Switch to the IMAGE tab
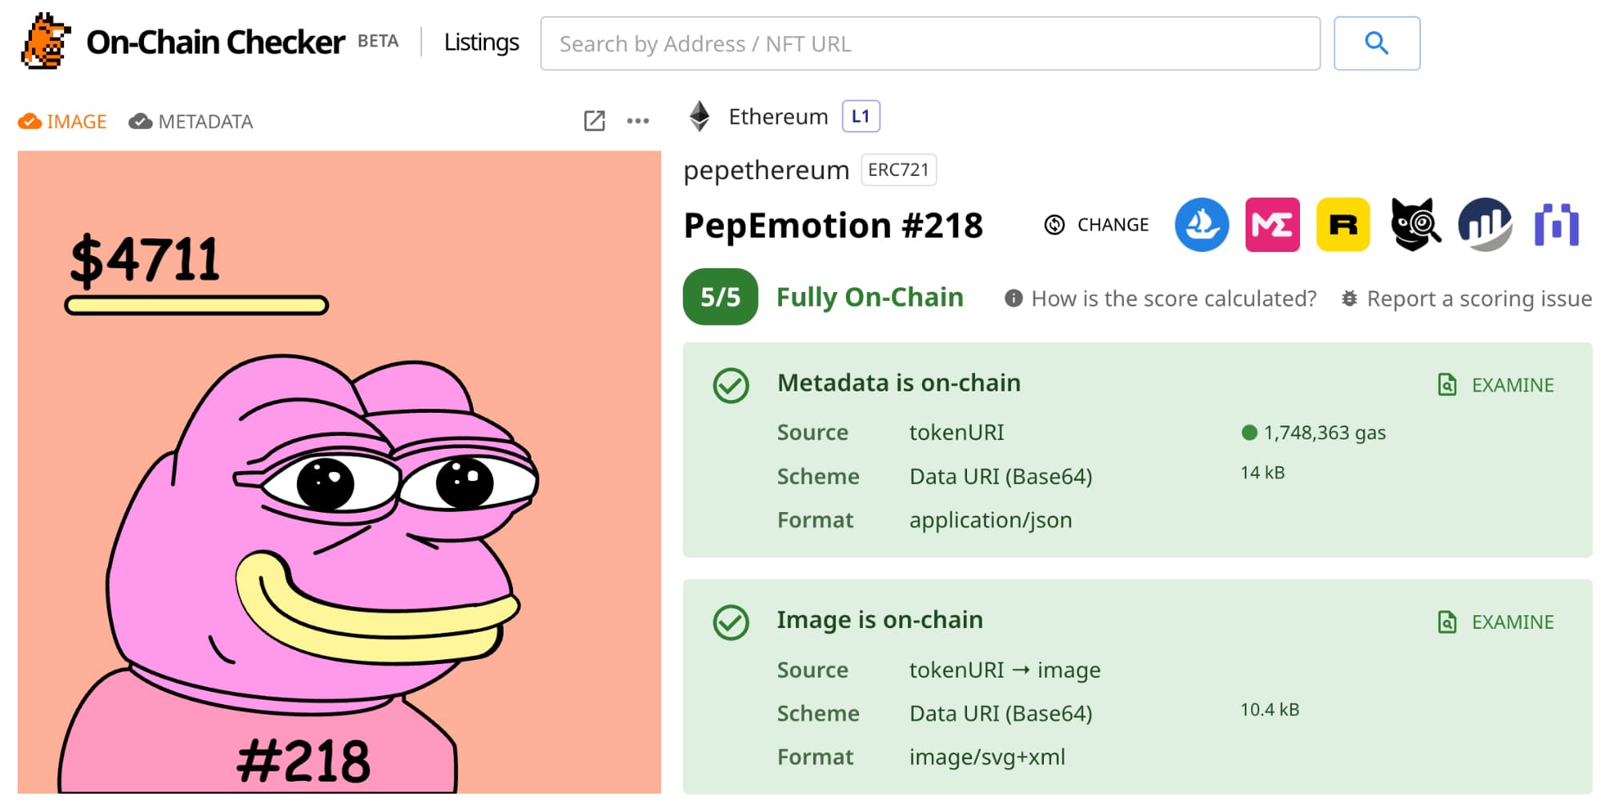Viewport: 1601px width, 808px height. 62,122
